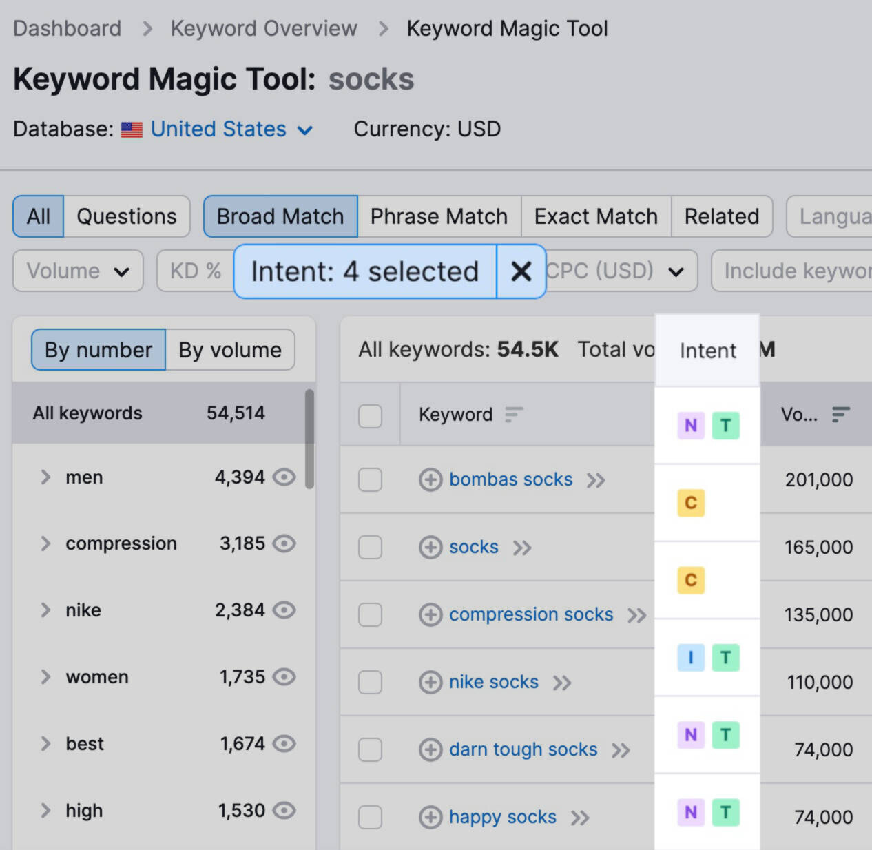Click the plus icon beside bombas socks
The image size is (872, 850).
tap(430, 479)
